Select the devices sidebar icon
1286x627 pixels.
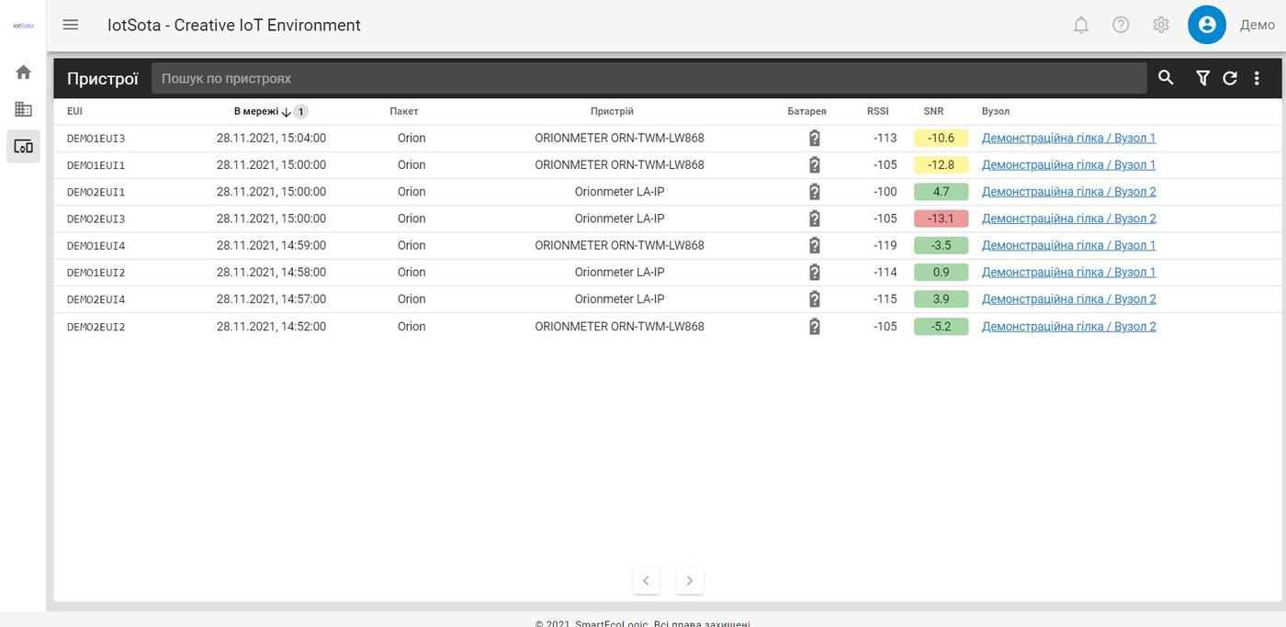(x=23, y=147)
